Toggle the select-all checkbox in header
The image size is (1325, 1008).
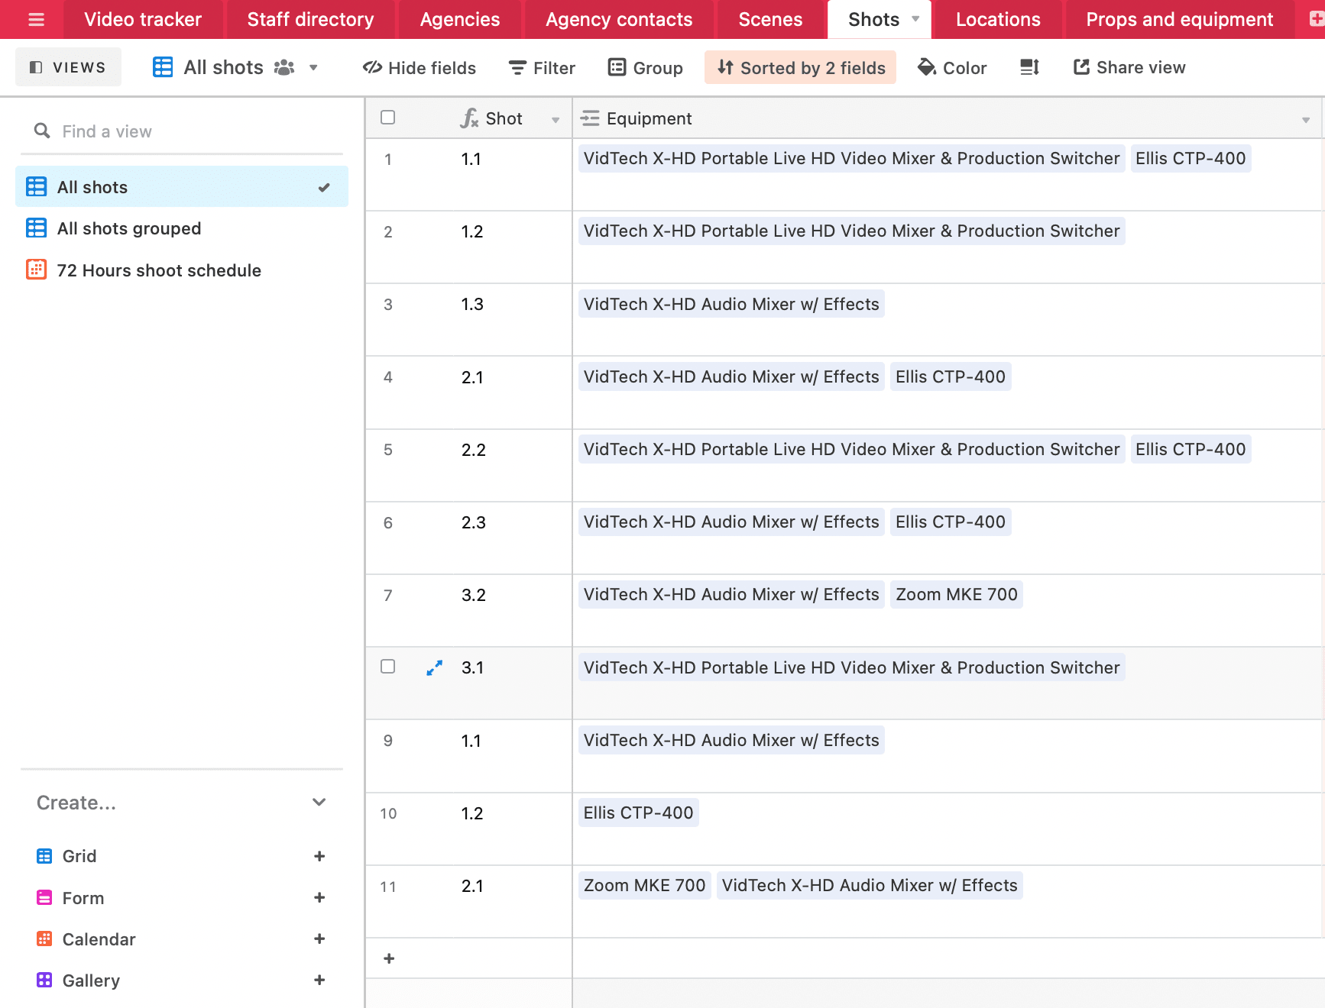[388, 118]
